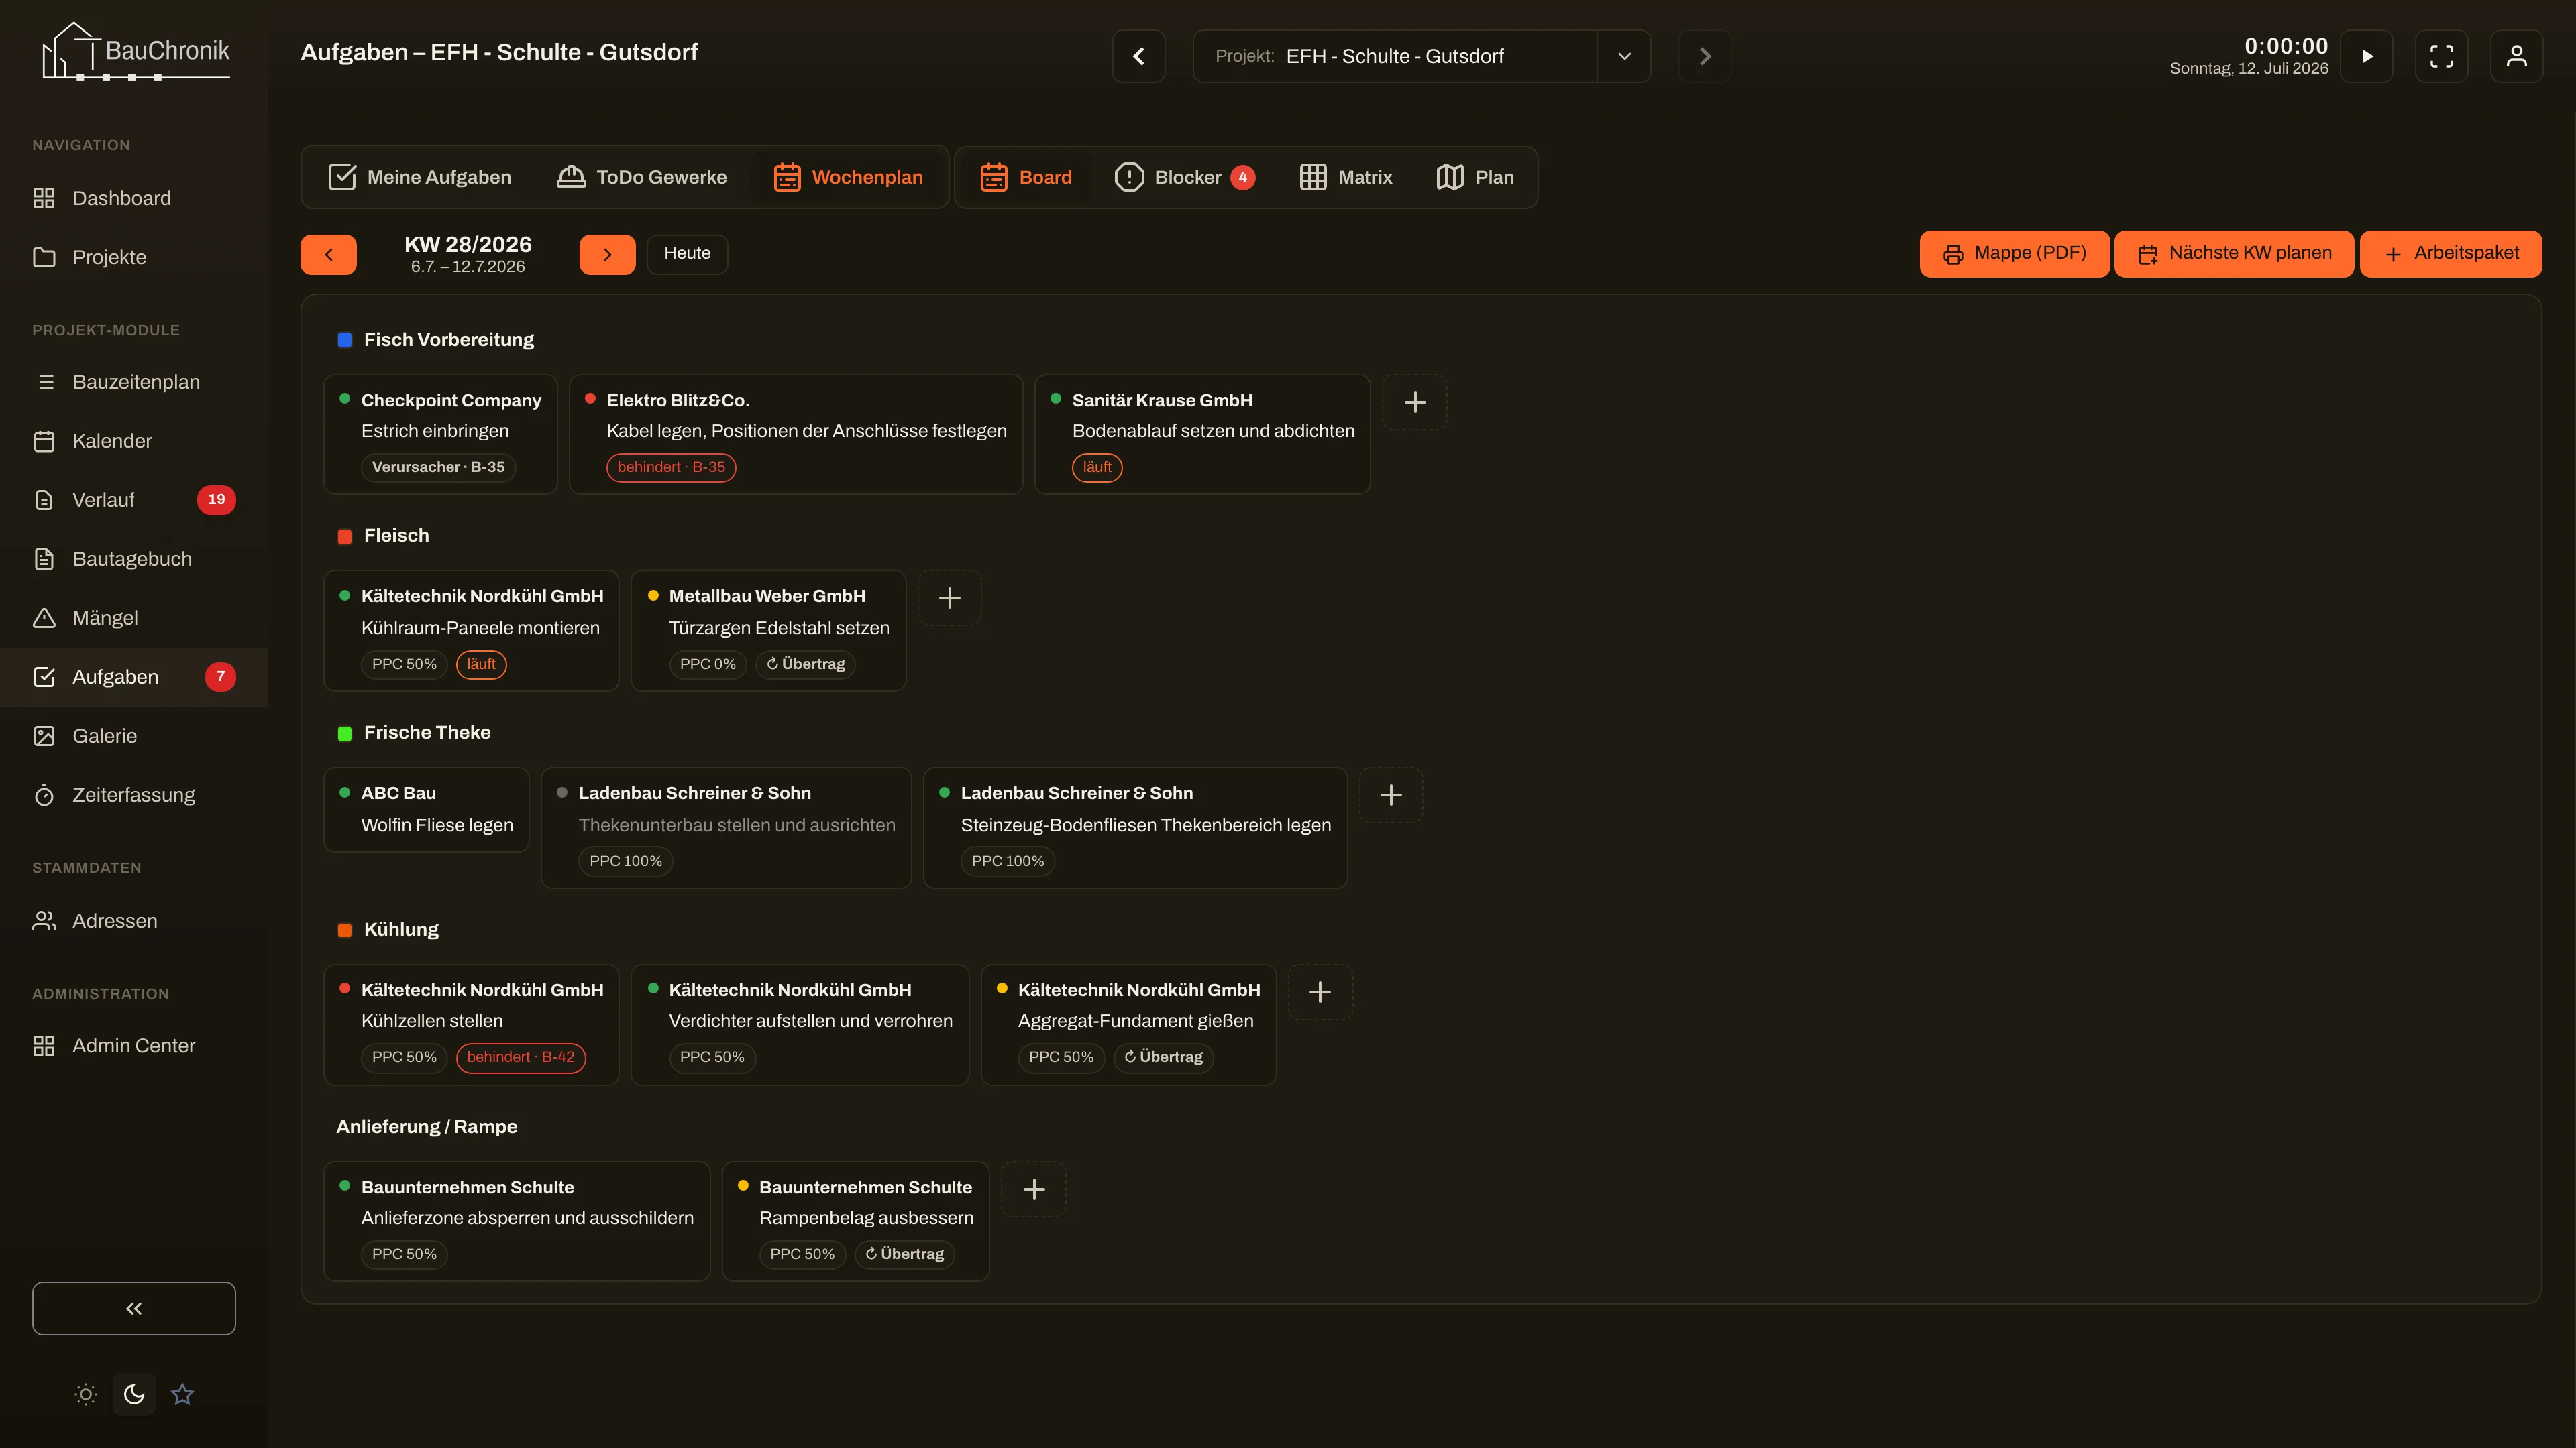Click behindert · B-35 tag on Elektro card
Image resolution: width=2576 pixels, height=1448 pixels.
pos(671,467)
